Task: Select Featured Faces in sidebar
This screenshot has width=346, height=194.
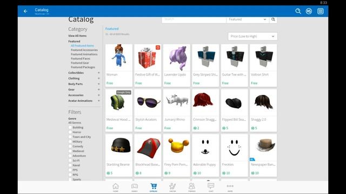Action: click(81, 59)
